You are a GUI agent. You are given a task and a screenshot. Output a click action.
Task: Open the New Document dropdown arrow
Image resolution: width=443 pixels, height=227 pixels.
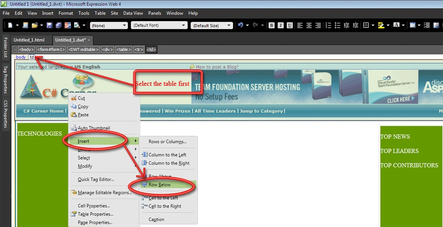pos(17,25)
